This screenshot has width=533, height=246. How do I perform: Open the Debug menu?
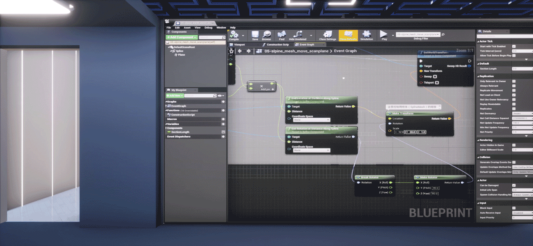coord(208,28)
